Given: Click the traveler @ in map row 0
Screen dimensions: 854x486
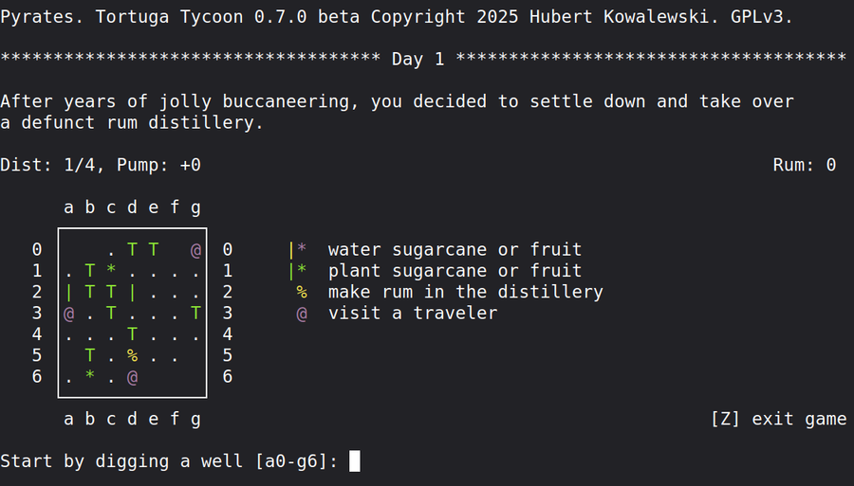Looking at the screenshot, I should 196,251.
